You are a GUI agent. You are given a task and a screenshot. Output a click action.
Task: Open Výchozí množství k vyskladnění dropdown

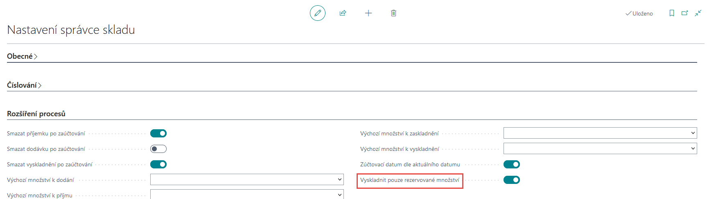tap(600, 149)
